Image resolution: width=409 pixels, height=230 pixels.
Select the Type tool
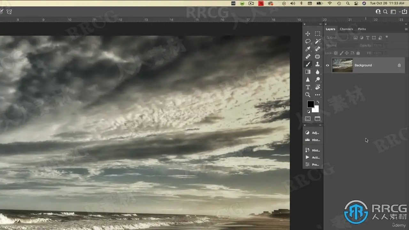click(308, 87)
